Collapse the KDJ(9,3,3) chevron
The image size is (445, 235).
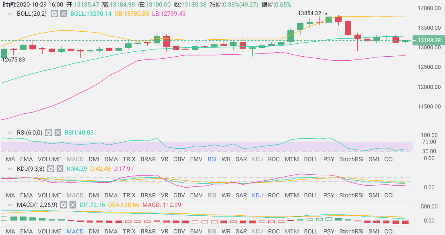[10, 169]
